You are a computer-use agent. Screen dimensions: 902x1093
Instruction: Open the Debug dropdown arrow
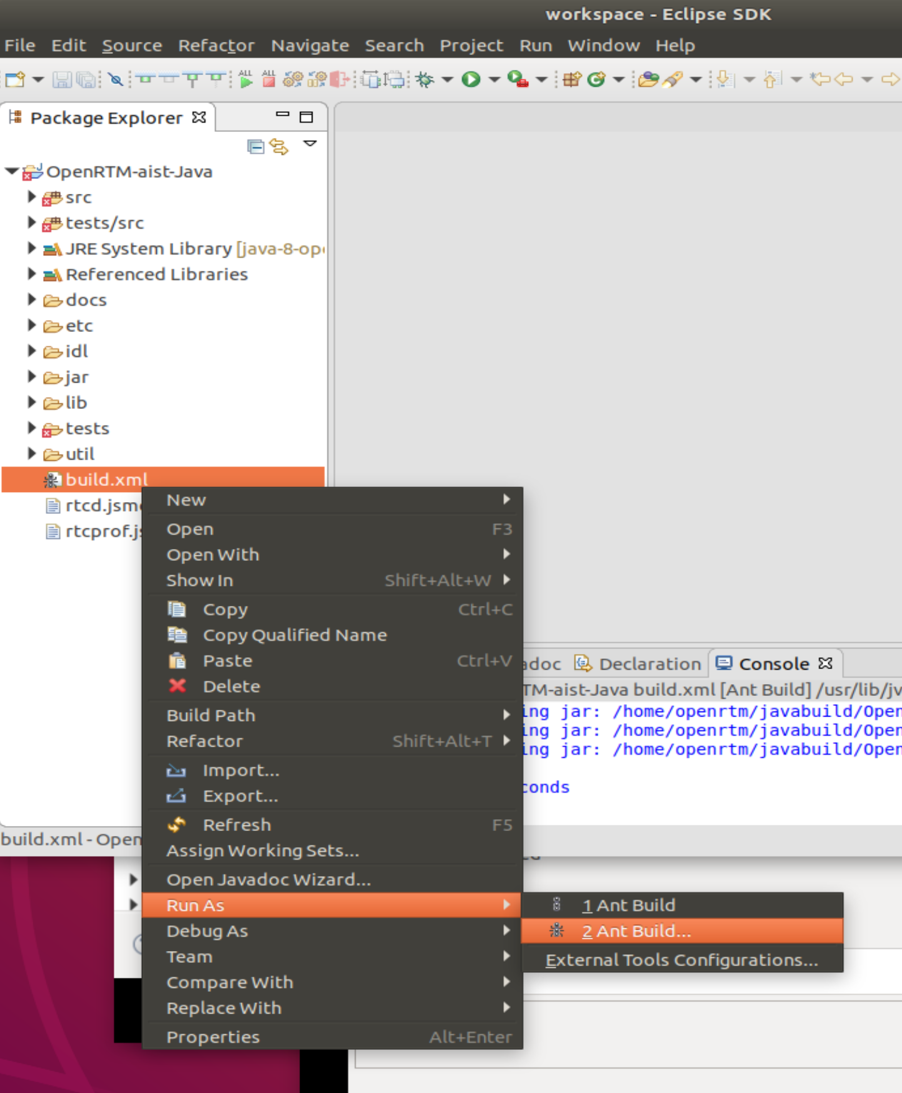[x=447, y=79]
